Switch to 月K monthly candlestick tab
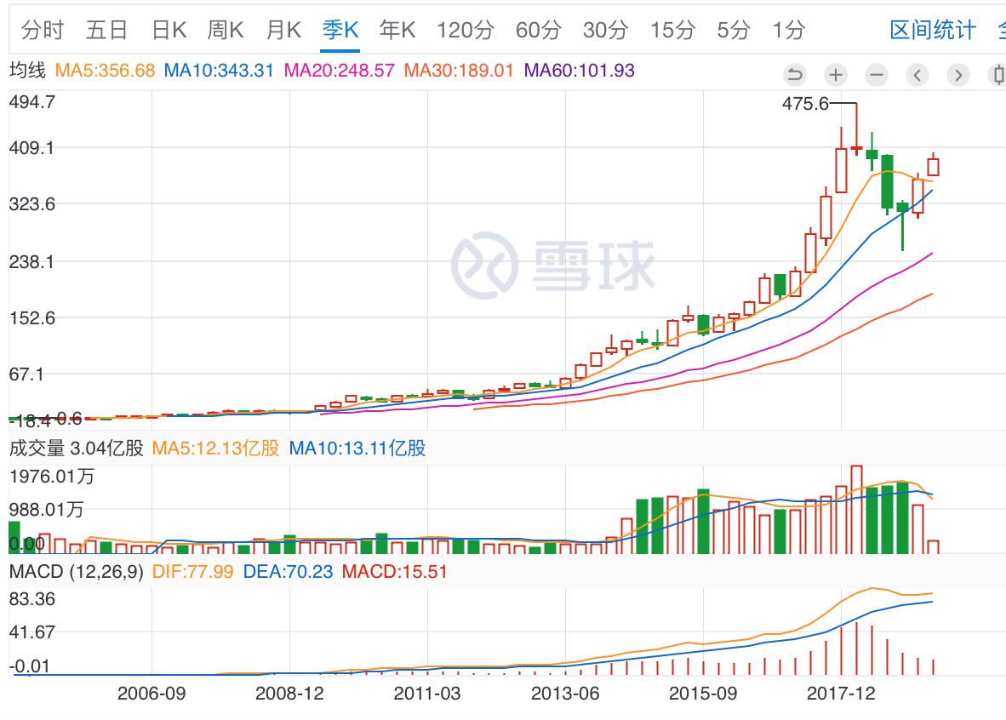 (x=283, y=30)
